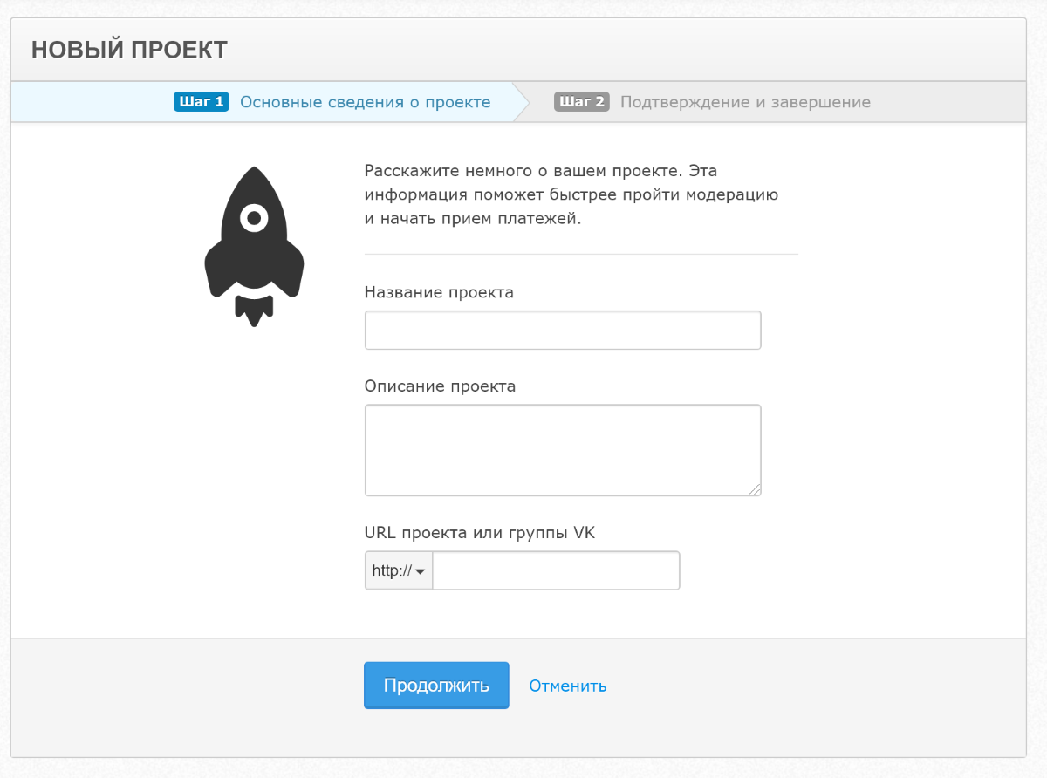Click the Отменить link
The width and height of the screenshot is (1047, 778).
pyautogui.click(x=568, y=686)
